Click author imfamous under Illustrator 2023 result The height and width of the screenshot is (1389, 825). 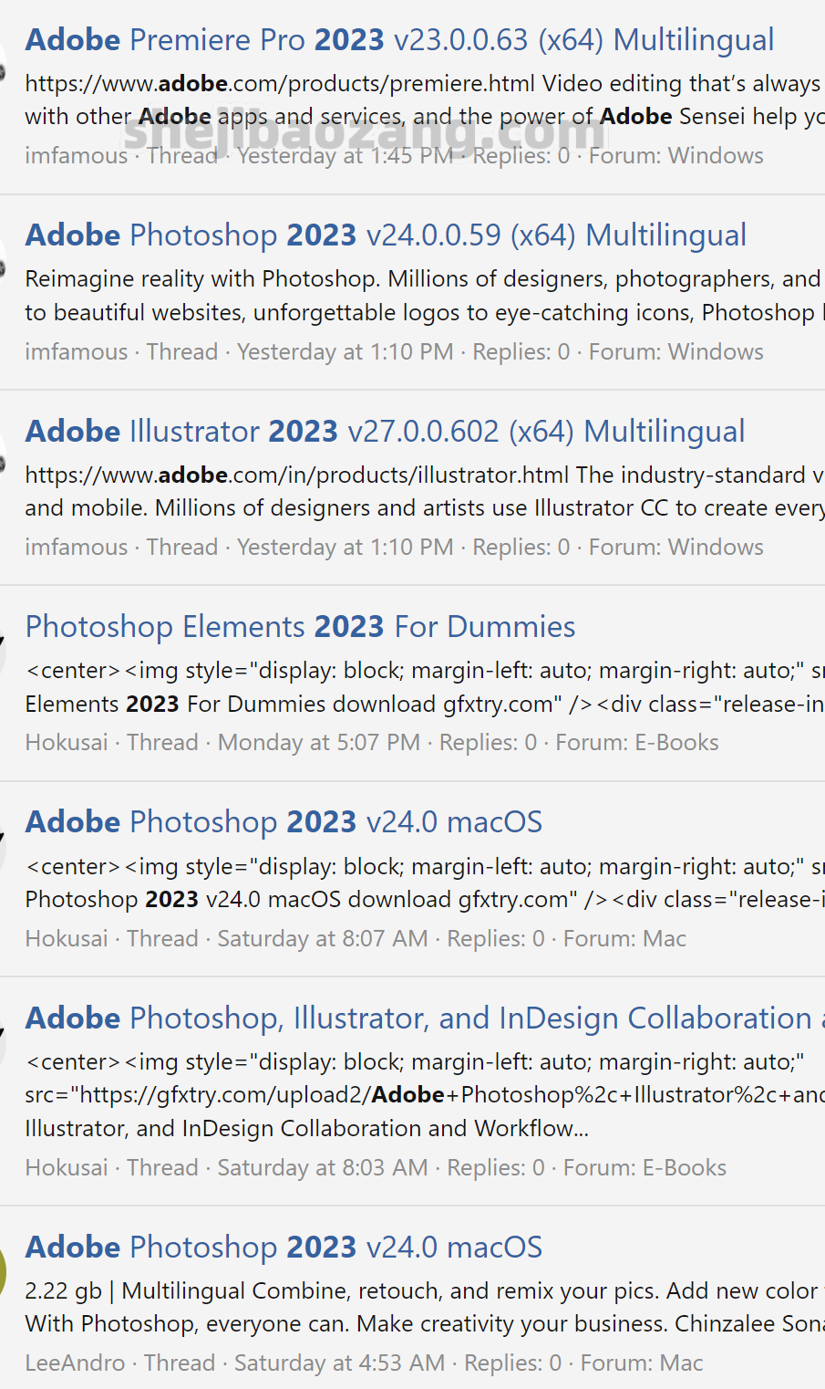[77, 548]
